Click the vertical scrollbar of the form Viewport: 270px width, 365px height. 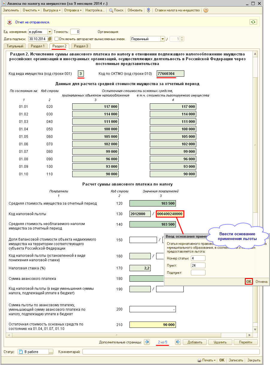255,192
